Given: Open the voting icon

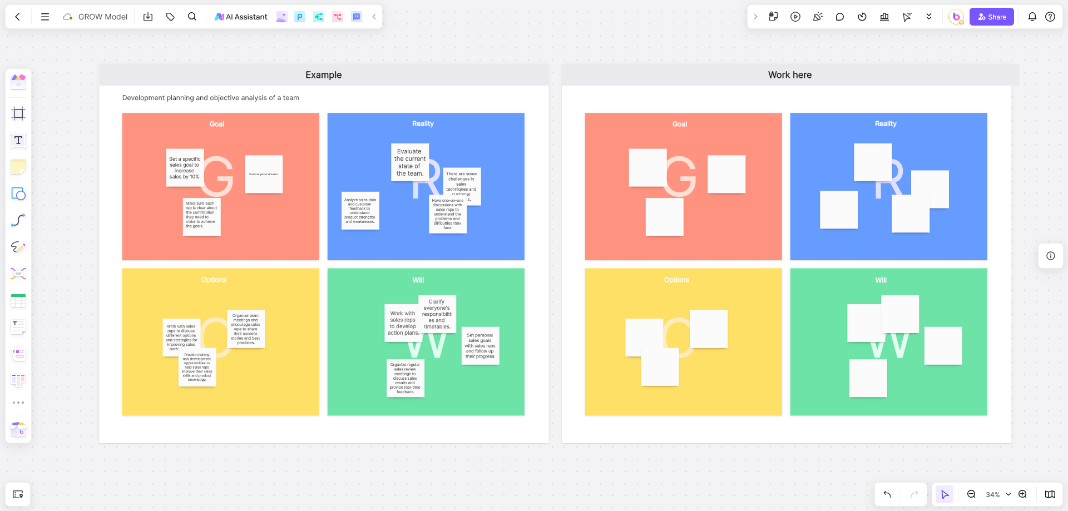Looking at the screenshot, I should click(x=884, y=17).
